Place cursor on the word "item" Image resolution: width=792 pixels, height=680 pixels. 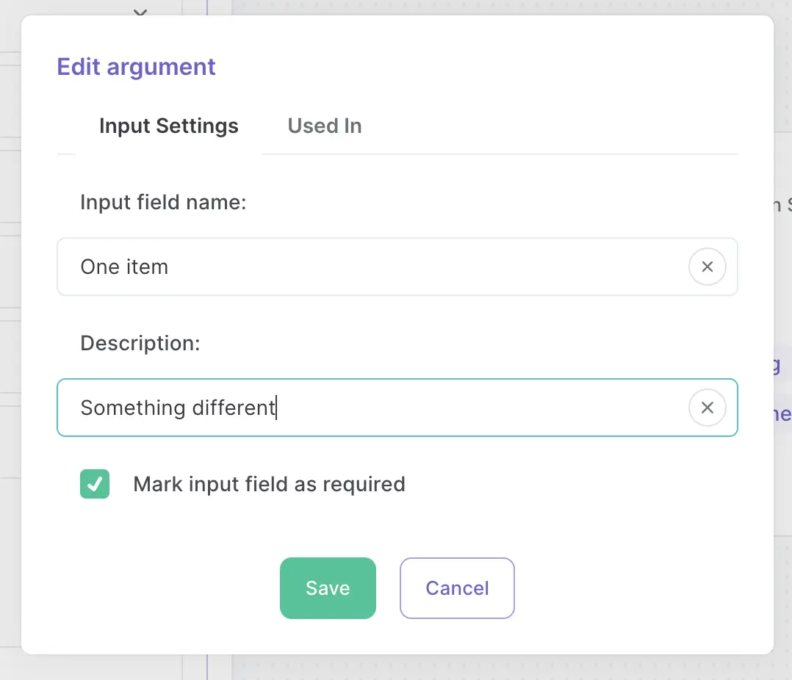click(x=147, y=267)
